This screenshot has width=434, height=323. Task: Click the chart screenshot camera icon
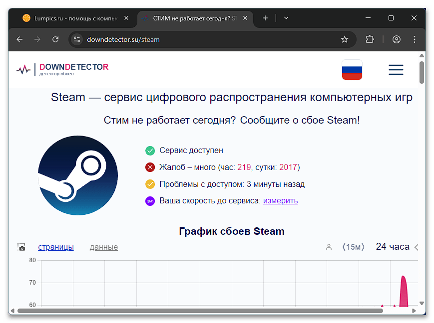pos(21,247)
